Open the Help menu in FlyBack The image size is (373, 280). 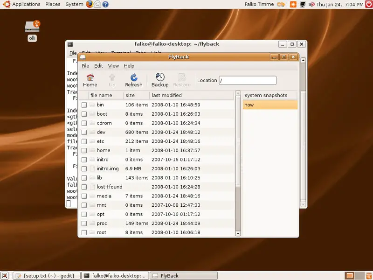click(129, 66)
